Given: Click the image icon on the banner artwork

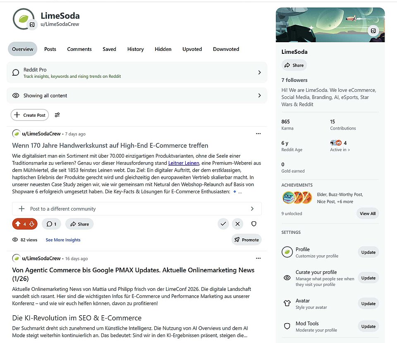Looking at the screenshot, I should 374,31.
